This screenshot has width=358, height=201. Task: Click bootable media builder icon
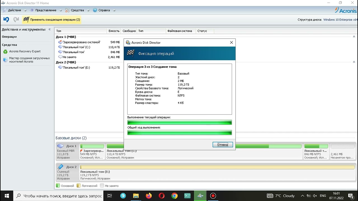coord(5,60)
